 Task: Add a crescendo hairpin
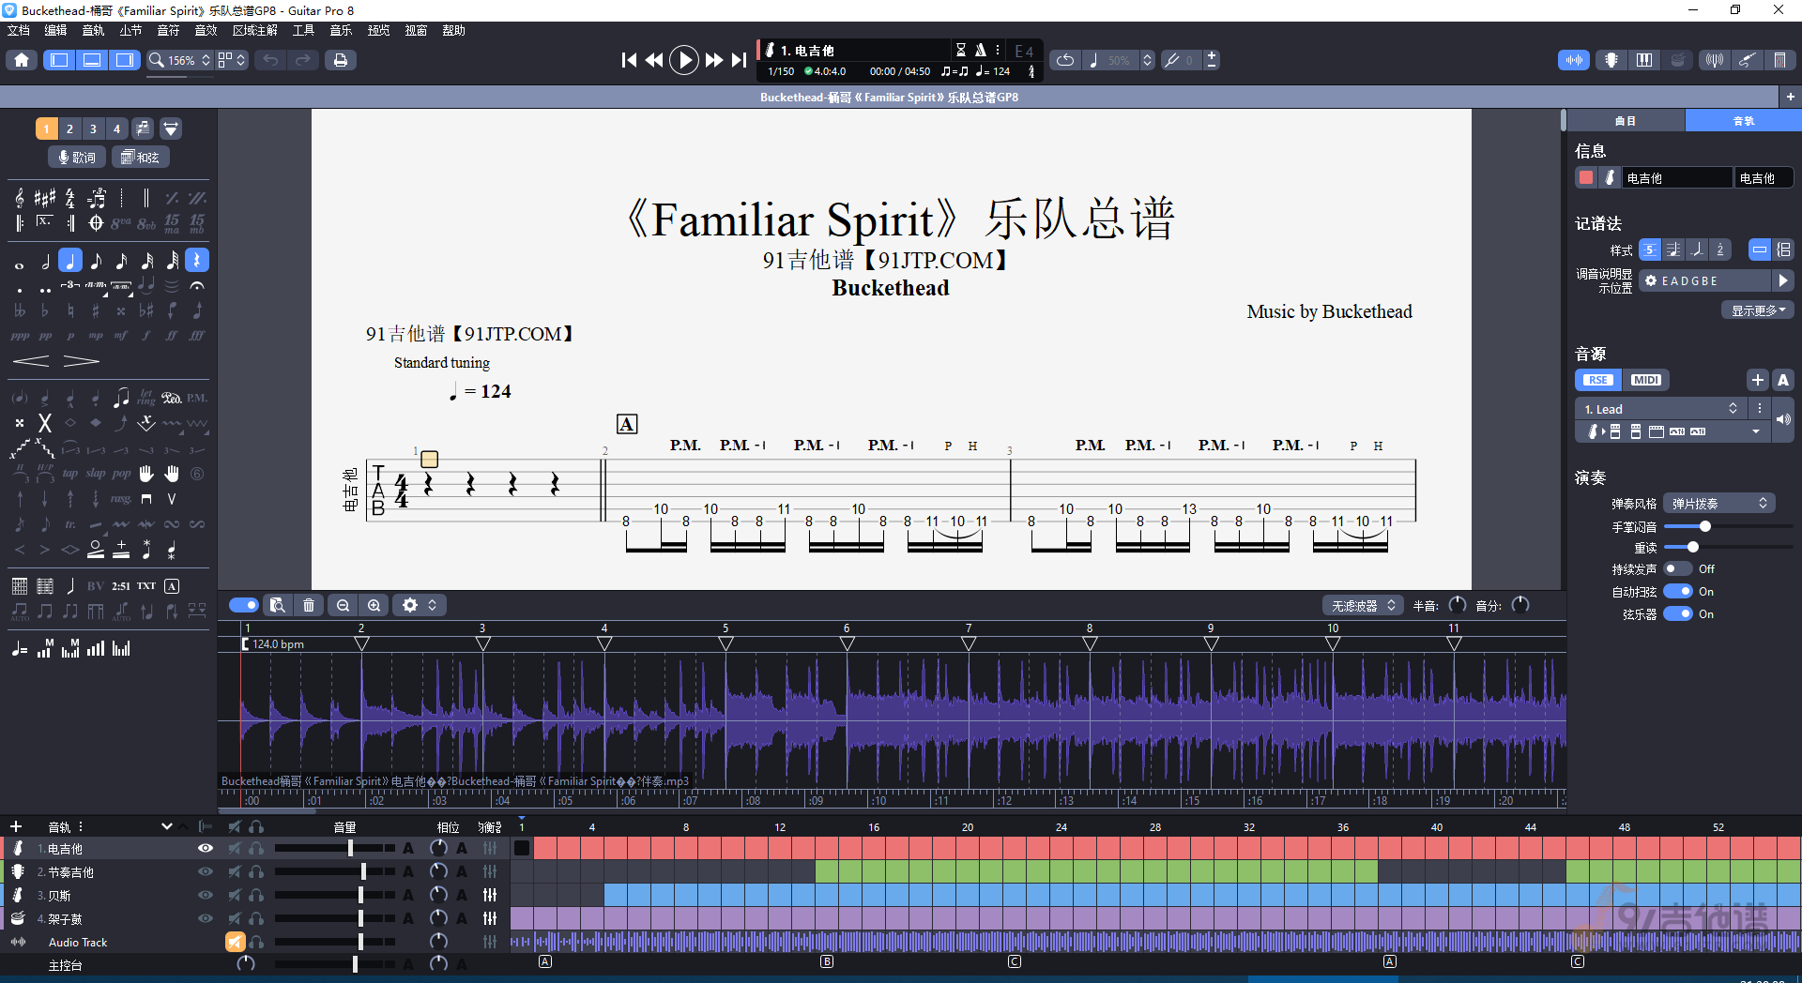click(31, 361)
